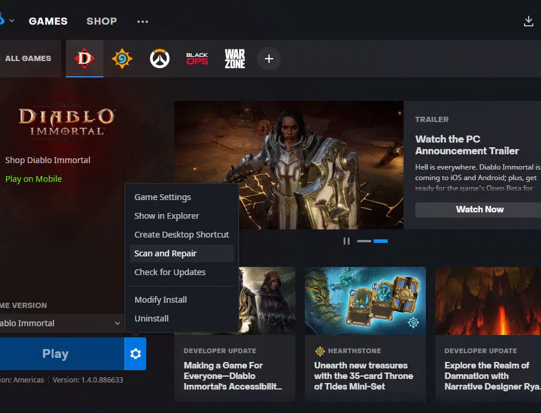Select the second carousel slide indicator
This screenshot has height=413, width=541.
[381, 241]
